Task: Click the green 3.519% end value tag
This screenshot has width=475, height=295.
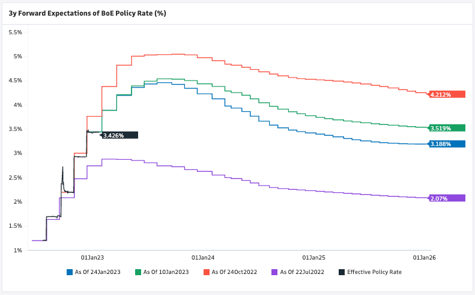Action: point(447,128)
